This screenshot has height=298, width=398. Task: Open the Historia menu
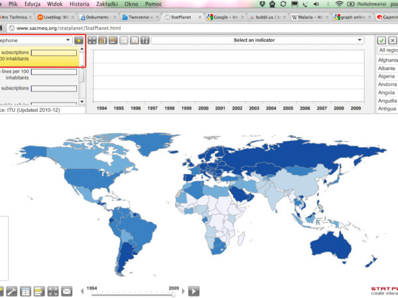click(x=79, y=4)
